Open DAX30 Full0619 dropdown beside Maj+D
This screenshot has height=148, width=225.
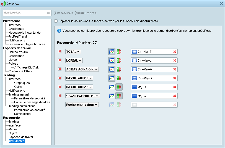(x=79, y=87)
